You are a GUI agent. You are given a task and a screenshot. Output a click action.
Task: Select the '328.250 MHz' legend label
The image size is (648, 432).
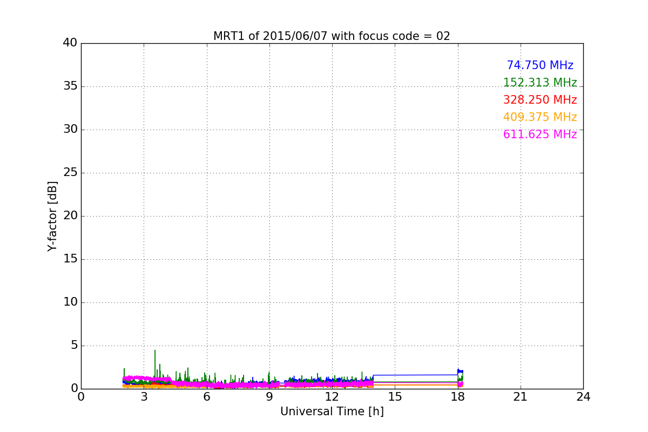pos(540,100)
